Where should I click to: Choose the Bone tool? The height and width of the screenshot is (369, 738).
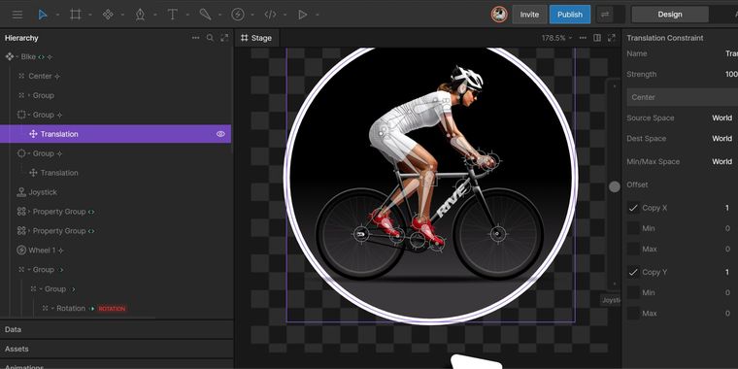coord(205,15)
